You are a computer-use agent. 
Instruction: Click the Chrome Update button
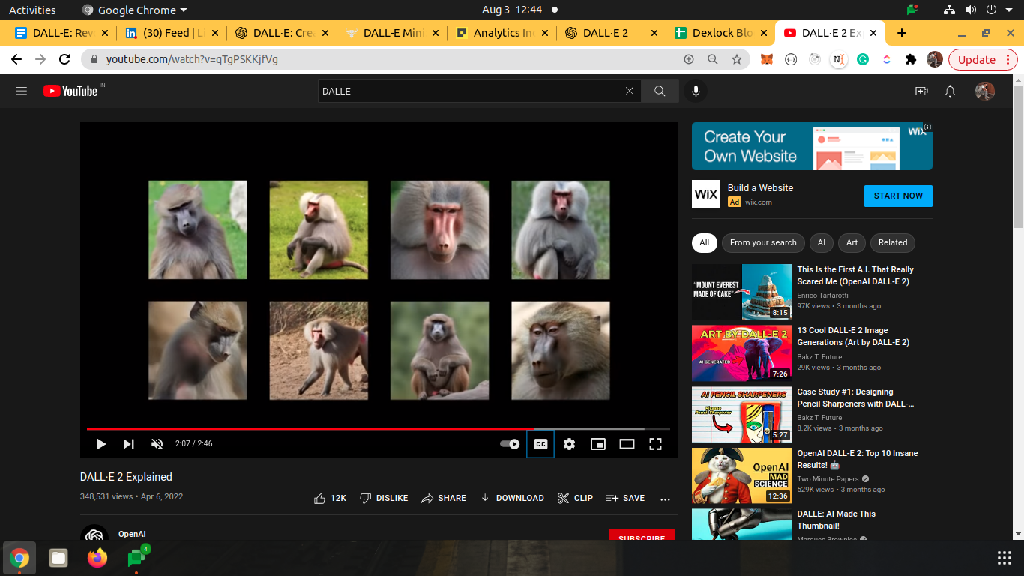(x=976, y=59)
